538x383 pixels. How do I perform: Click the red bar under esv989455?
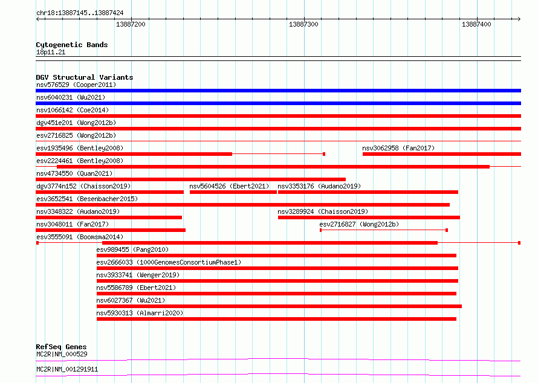coord(276,256)
